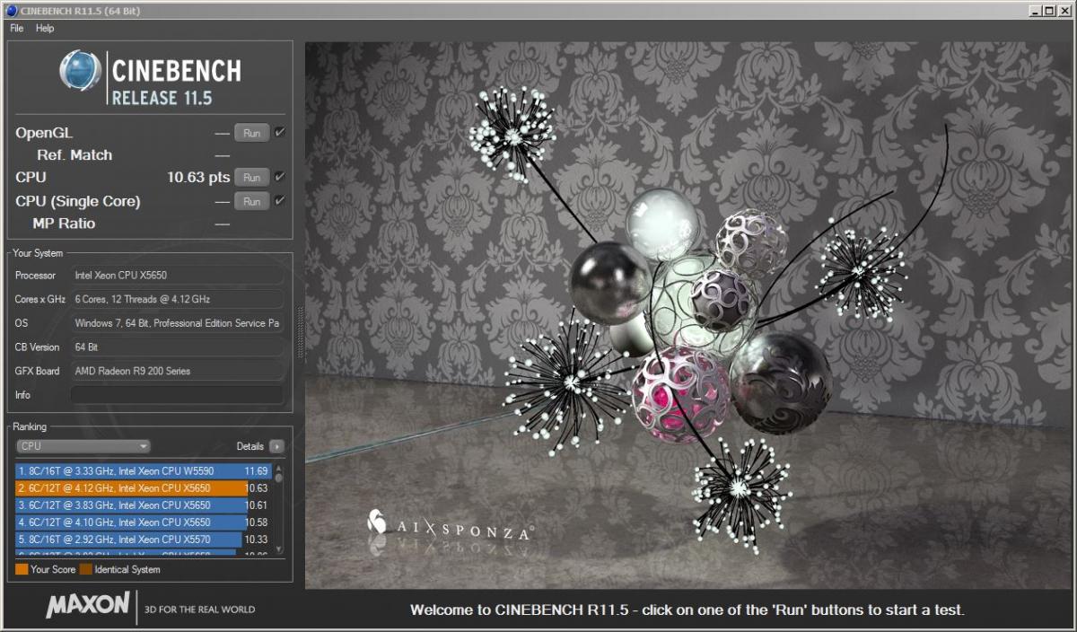The height and width of the screenshot is (632, 1077).
Task: Click the Cores x GHz value field
Action: point(177,299)
